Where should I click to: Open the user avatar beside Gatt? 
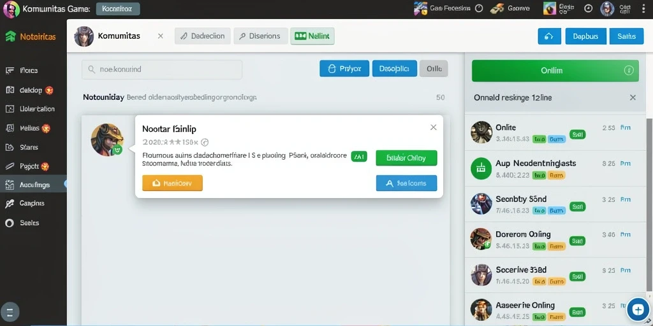607,9
